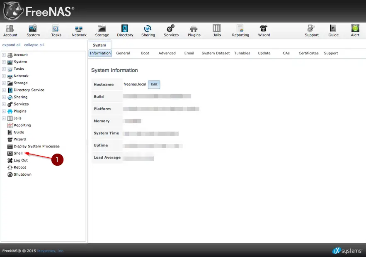Click the sidebar Reporting chart icon
This screenshot has height=257, width=366.
pyautogui.click(x=10, y=125)
